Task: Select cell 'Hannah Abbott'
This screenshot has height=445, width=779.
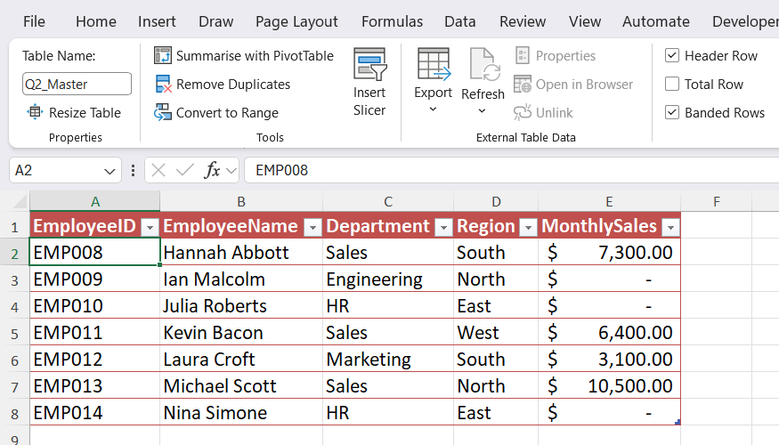Action: (241, 252)
